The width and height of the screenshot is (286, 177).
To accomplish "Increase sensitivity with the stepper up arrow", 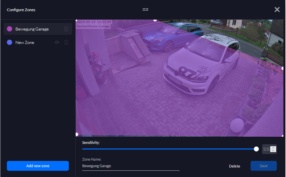I will point(274,147).
